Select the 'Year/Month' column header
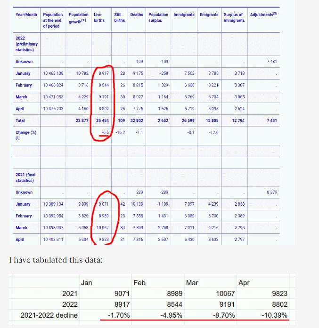Screen dimensions: 319x328 pyautogui.click(x=26, y=15)
